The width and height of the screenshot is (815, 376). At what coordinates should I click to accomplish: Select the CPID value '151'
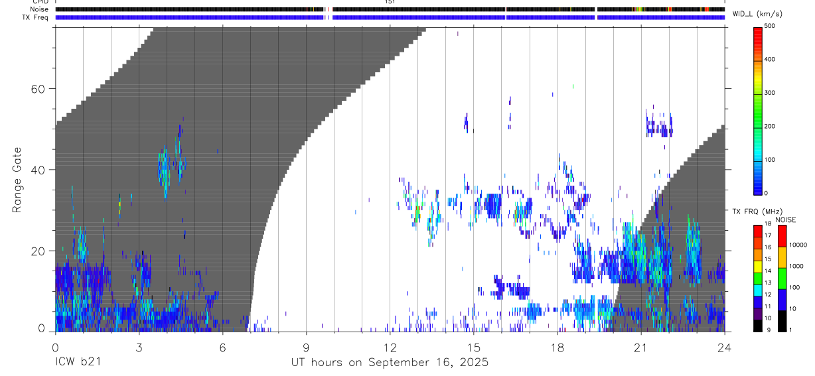390,2
